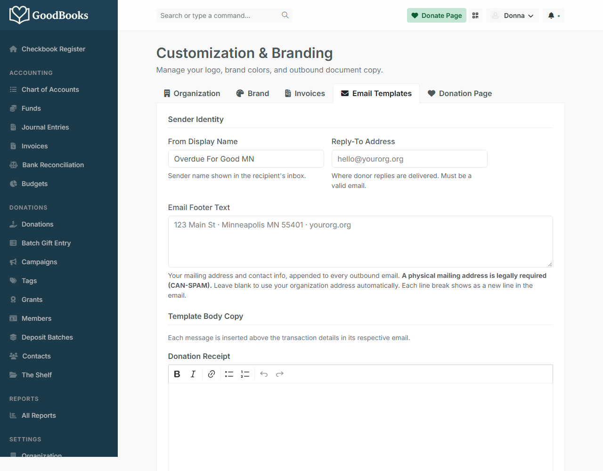Insert numbered list in Donation Receipt editor
This screenshot has width=603, height=471.
(245, 374)
